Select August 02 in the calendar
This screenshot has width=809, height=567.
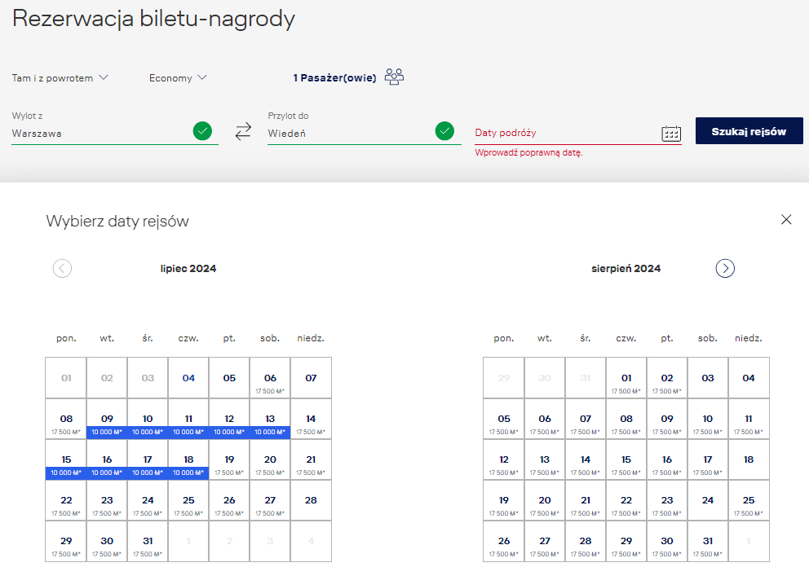(666, 378)
